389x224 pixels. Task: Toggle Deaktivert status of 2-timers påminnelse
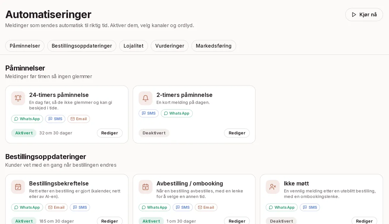point(154,133)
